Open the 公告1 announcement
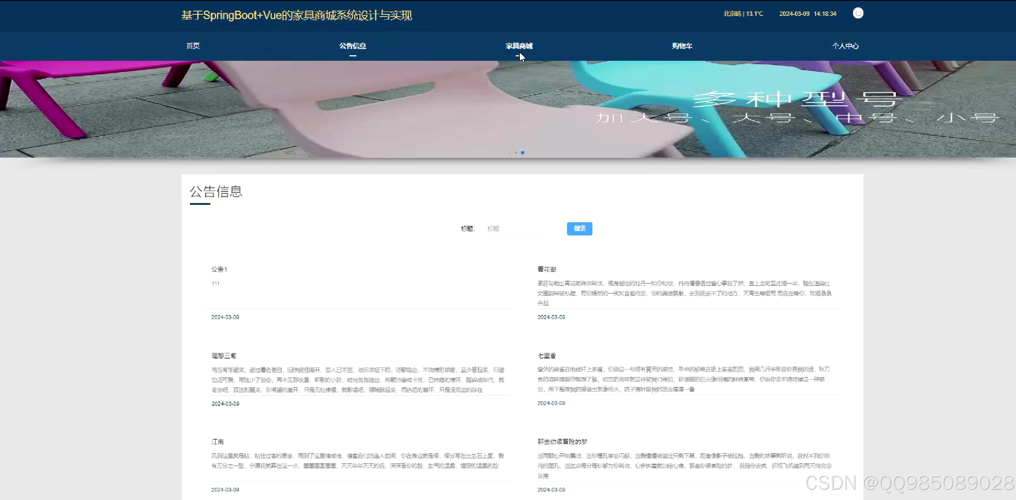 point(219,269)
